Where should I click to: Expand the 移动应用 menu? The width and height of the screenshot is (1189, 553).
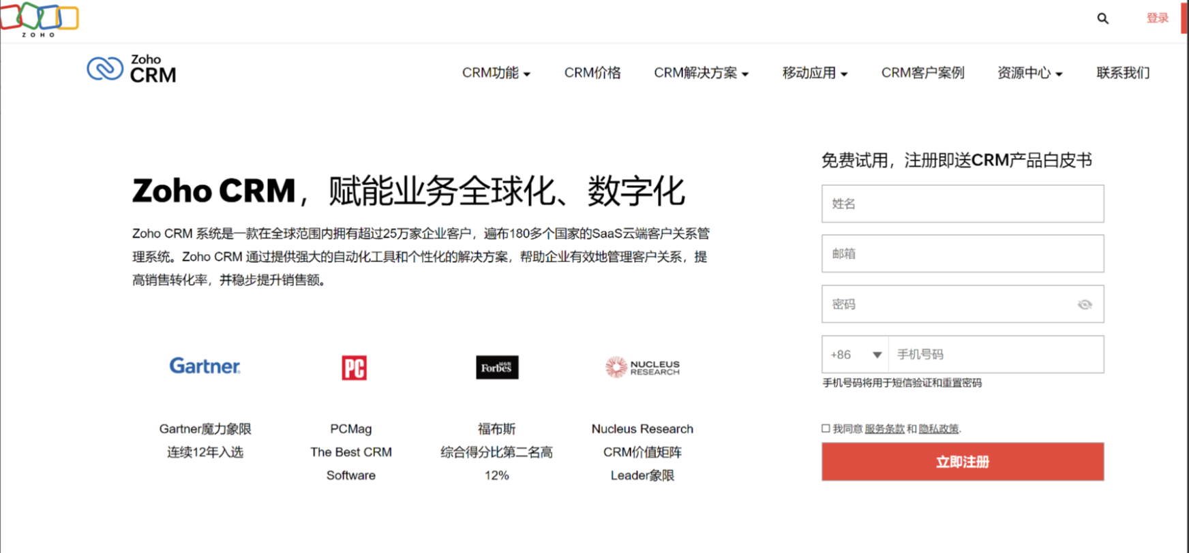pos(814,73)
